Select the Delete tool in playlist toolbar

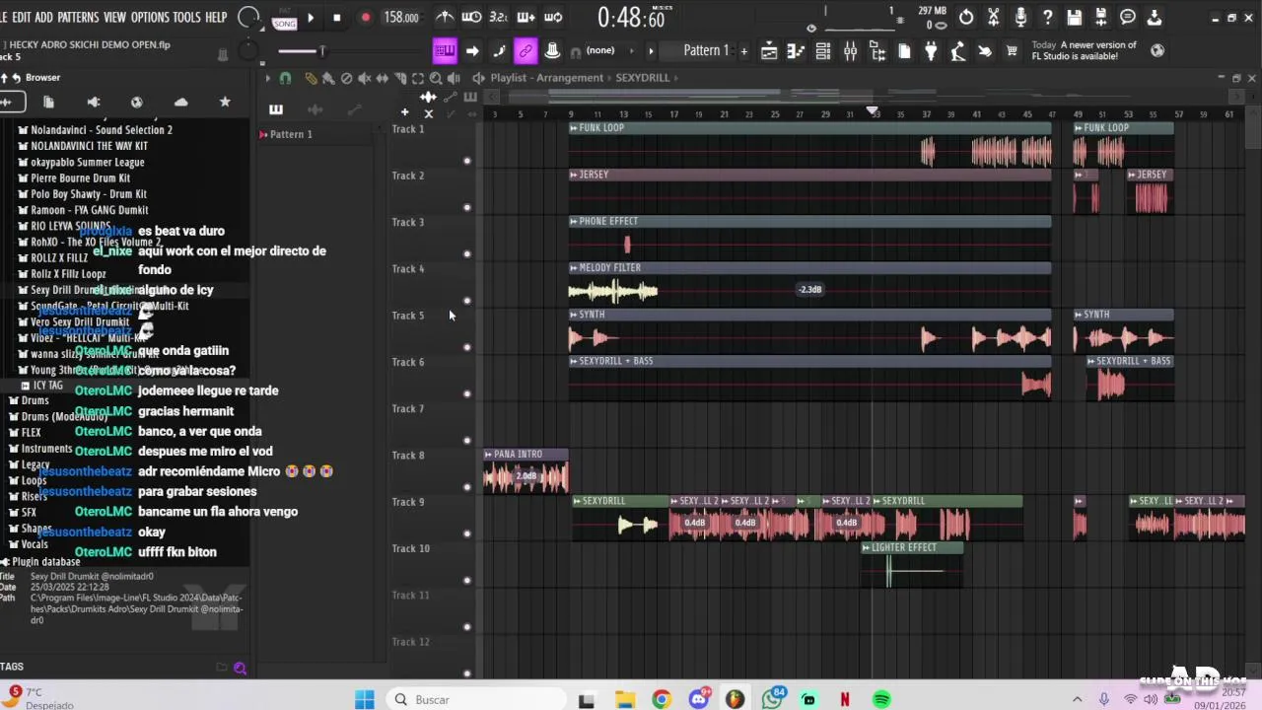point(346,78)
